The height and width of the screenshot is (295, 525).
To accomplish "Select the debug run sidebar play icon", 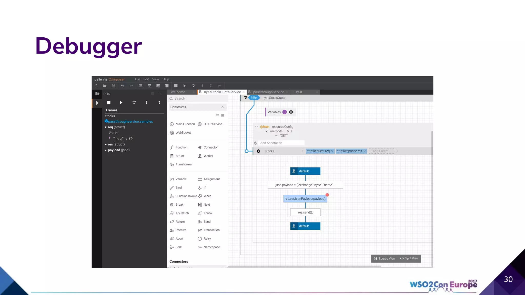I will click(x=97, y=103).
